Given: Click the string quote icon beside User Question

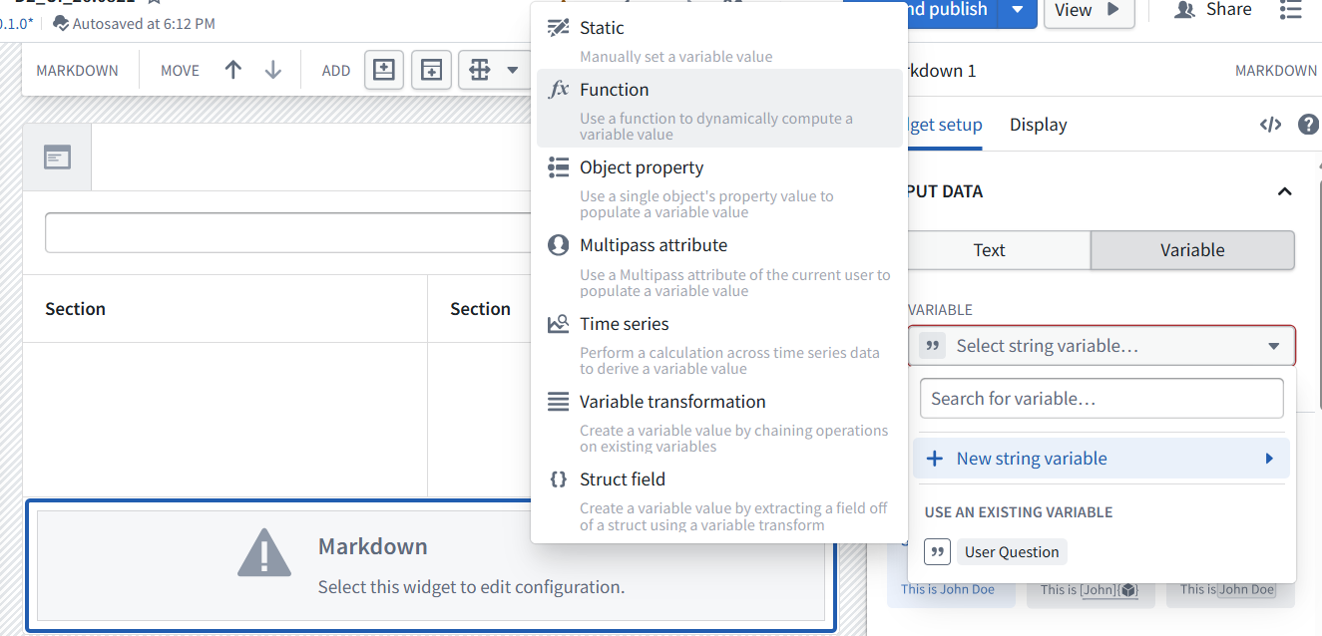Looking at the screenshot, I should pyautogui.click(x=937, y=552).
